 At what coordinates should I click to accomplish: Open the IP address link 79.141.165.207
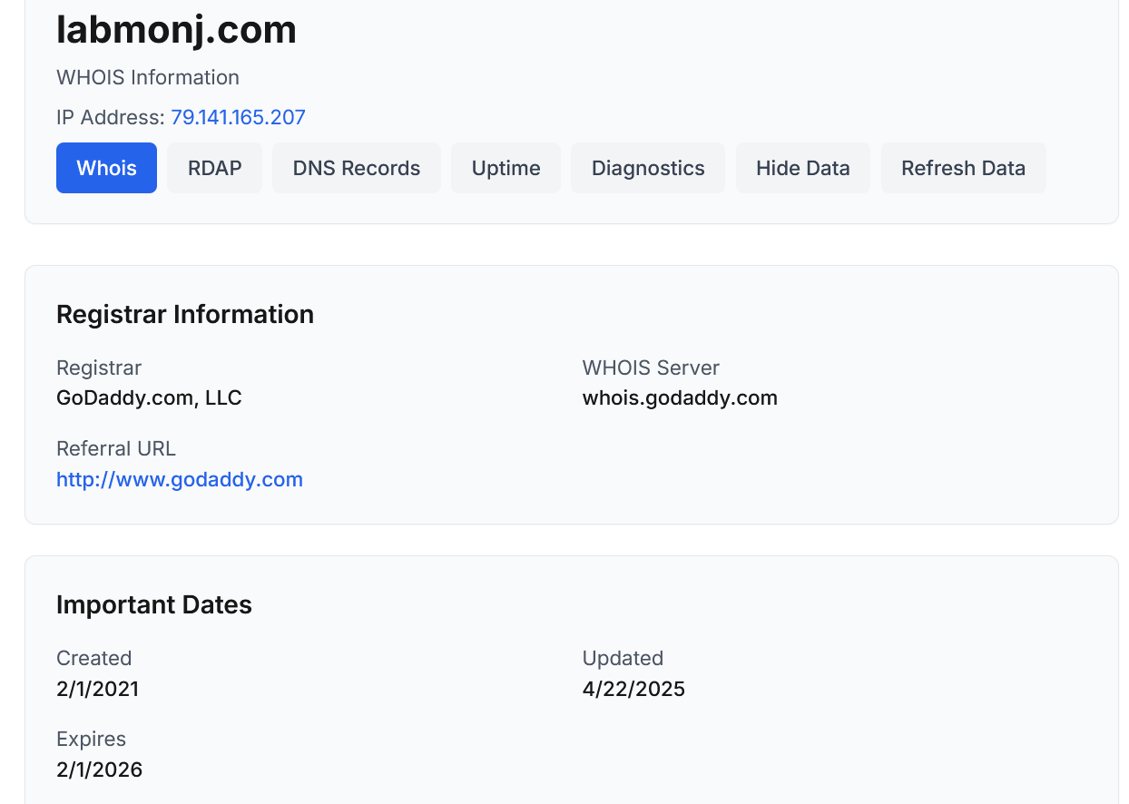tap(238, 117)
